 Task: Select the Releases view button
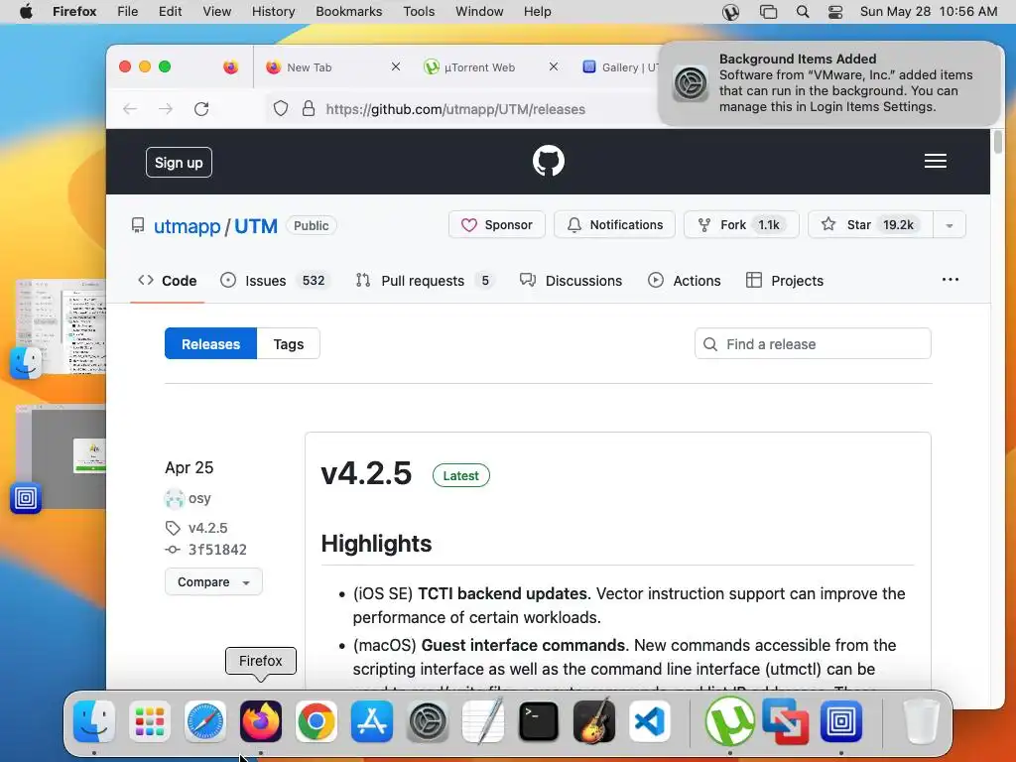(210, 344)
